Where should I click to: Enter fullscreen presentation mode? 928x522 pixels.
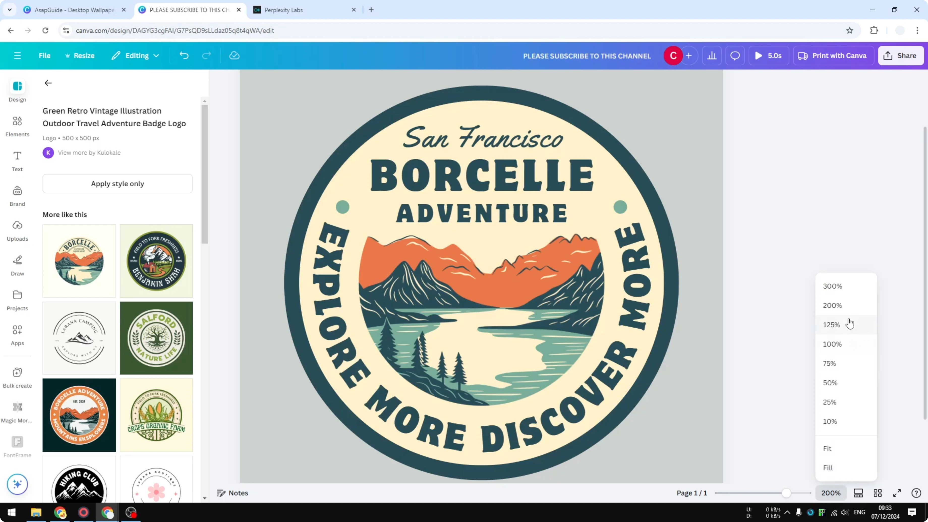coord(897,493)
